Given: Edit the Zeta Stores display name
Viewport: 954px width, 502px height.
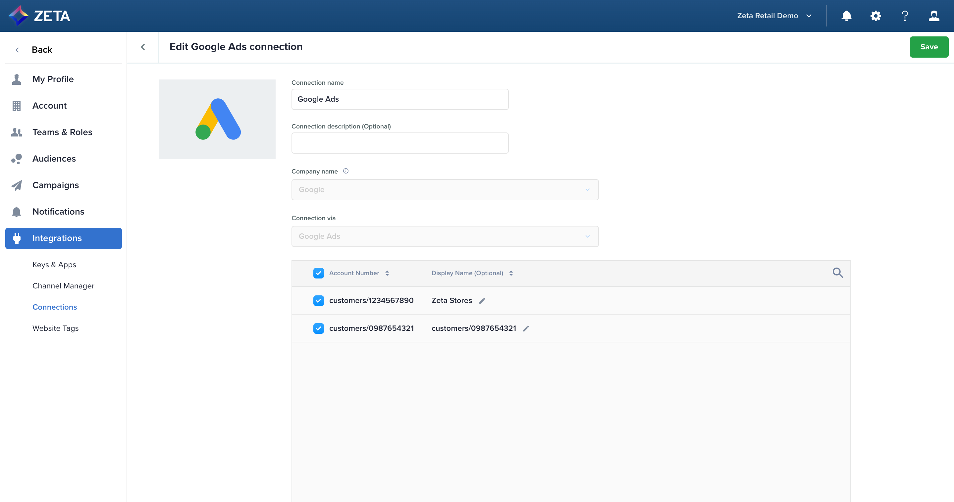Looking at the screenshot, I should [482, 301].
